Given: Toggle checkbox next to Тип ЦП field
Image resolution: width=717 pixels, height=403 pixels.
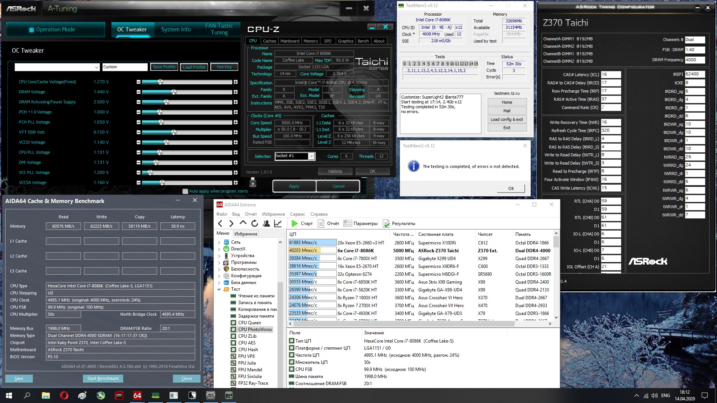Looking at the screenshot, I should pos(291,341).
